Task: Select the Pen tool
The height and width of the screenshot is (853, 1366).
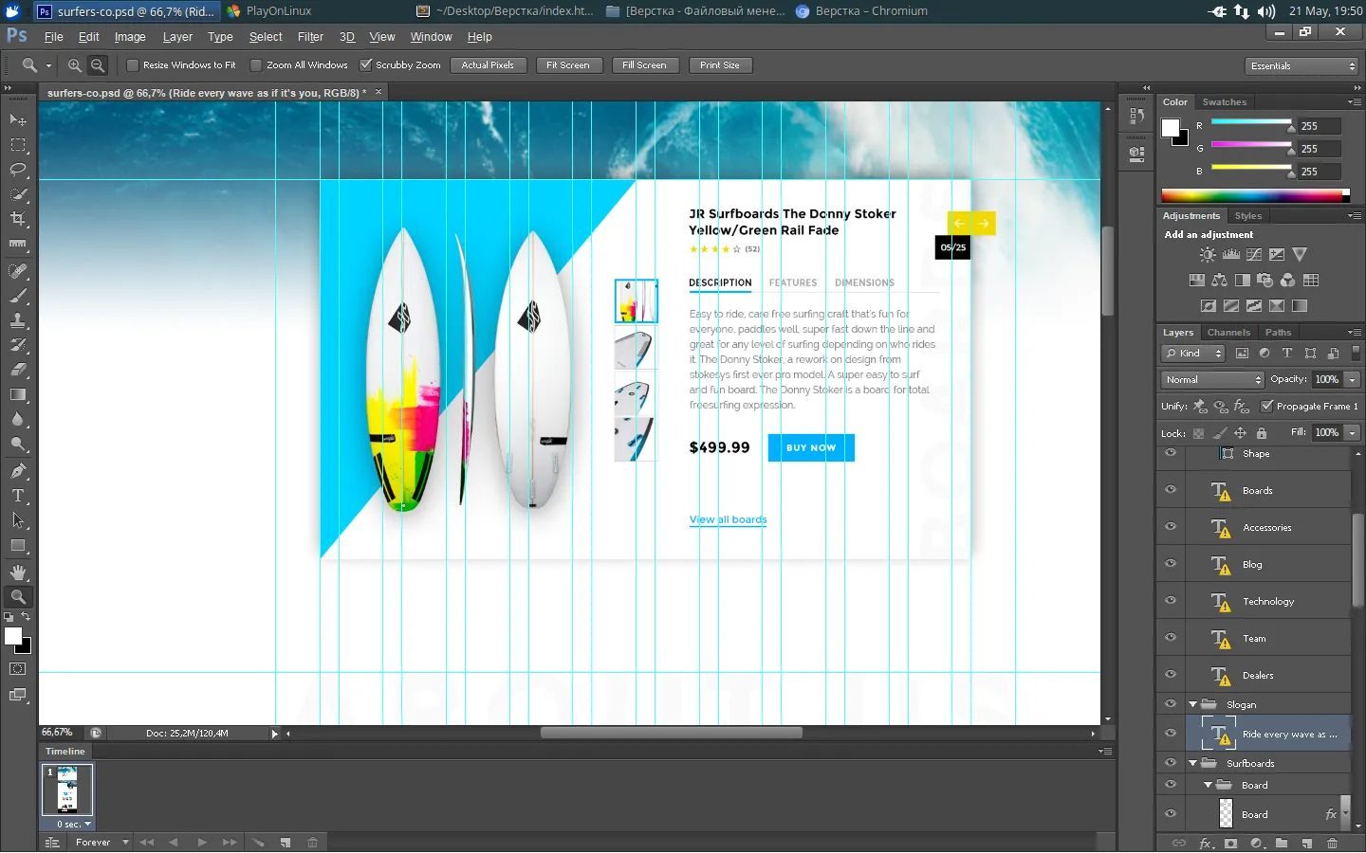Action: coord(18,471)
